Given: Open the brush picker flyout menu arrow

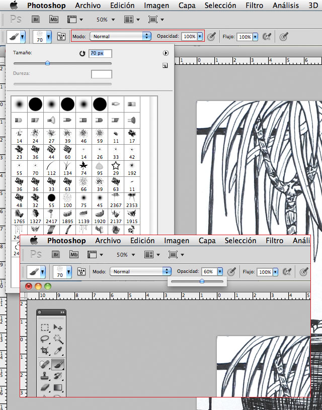Looking at the screenshot, I should (166, 53).
